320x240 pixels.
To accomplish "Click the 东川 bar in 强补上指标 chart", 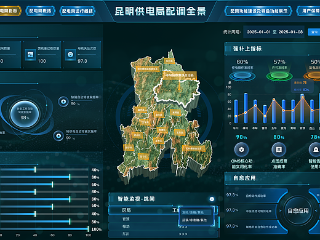I will (236, 111).
